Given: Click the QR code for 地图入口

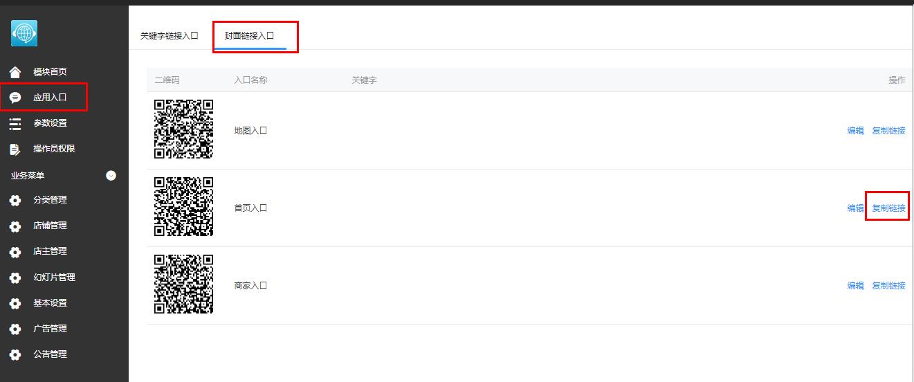Looking at the screenshot, I should [x=183, y=129].
